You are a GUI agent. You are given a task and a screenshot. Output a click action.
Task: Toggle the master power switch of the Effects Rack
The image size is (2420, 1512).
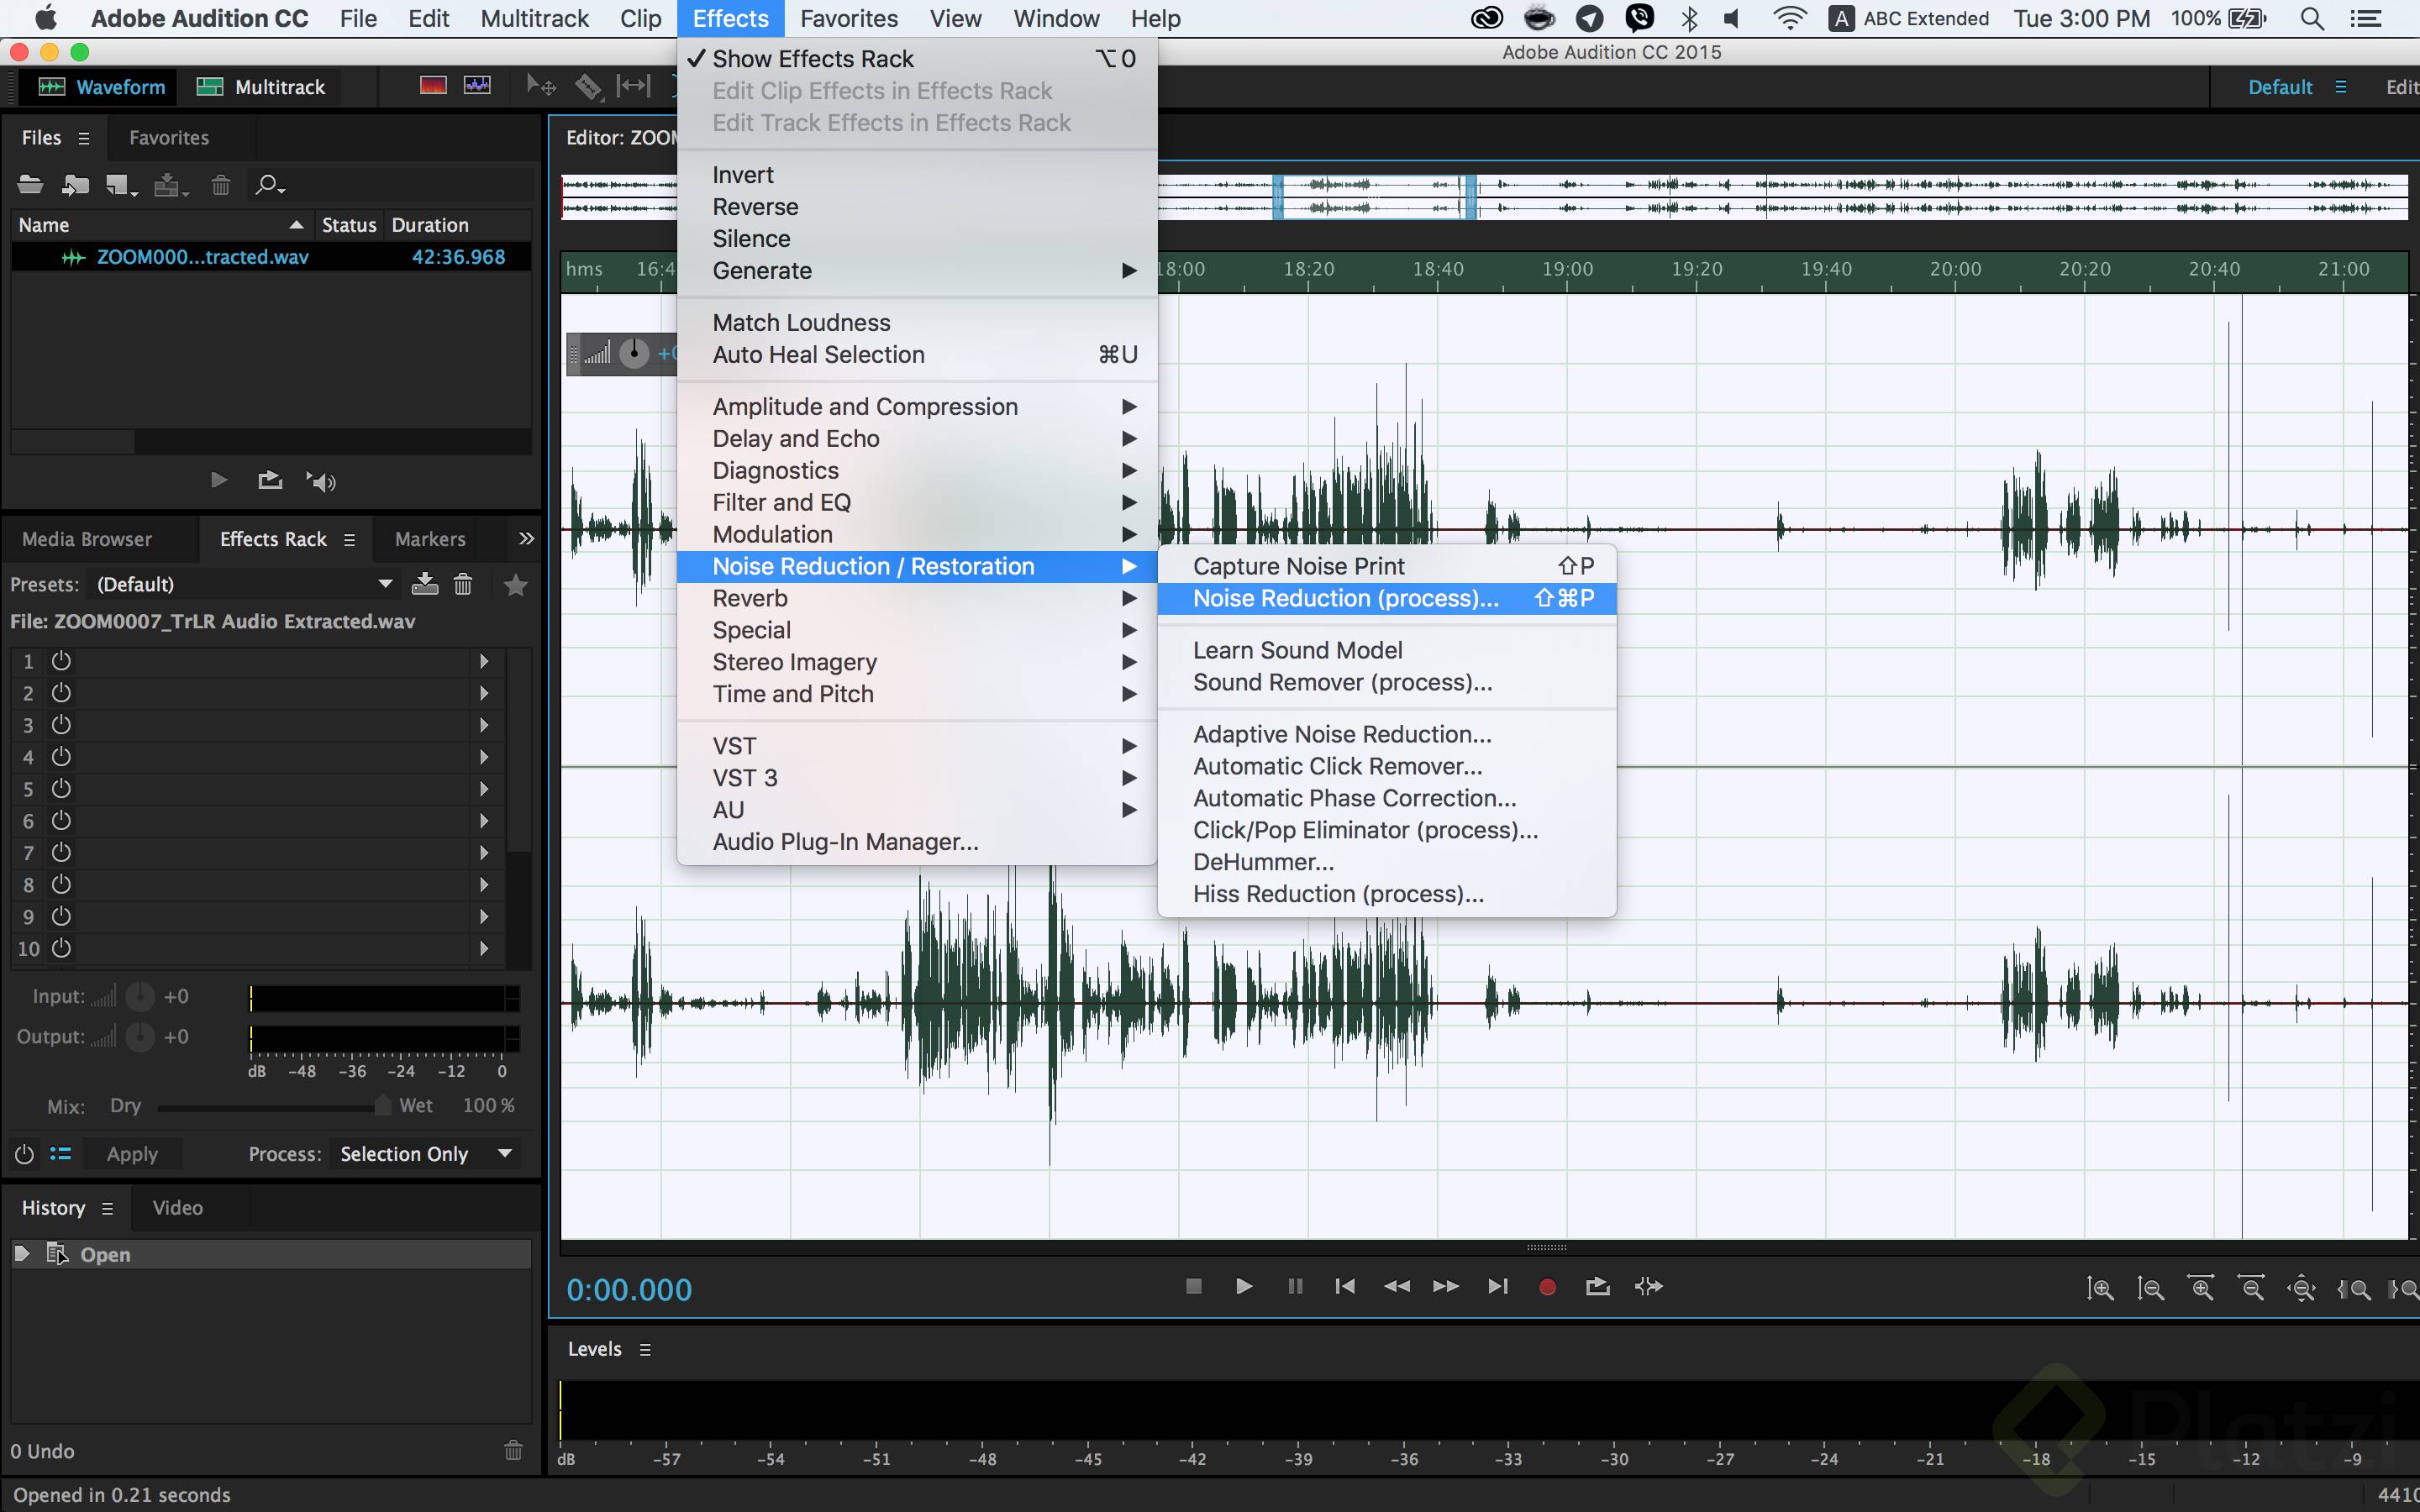point(24,1153)
